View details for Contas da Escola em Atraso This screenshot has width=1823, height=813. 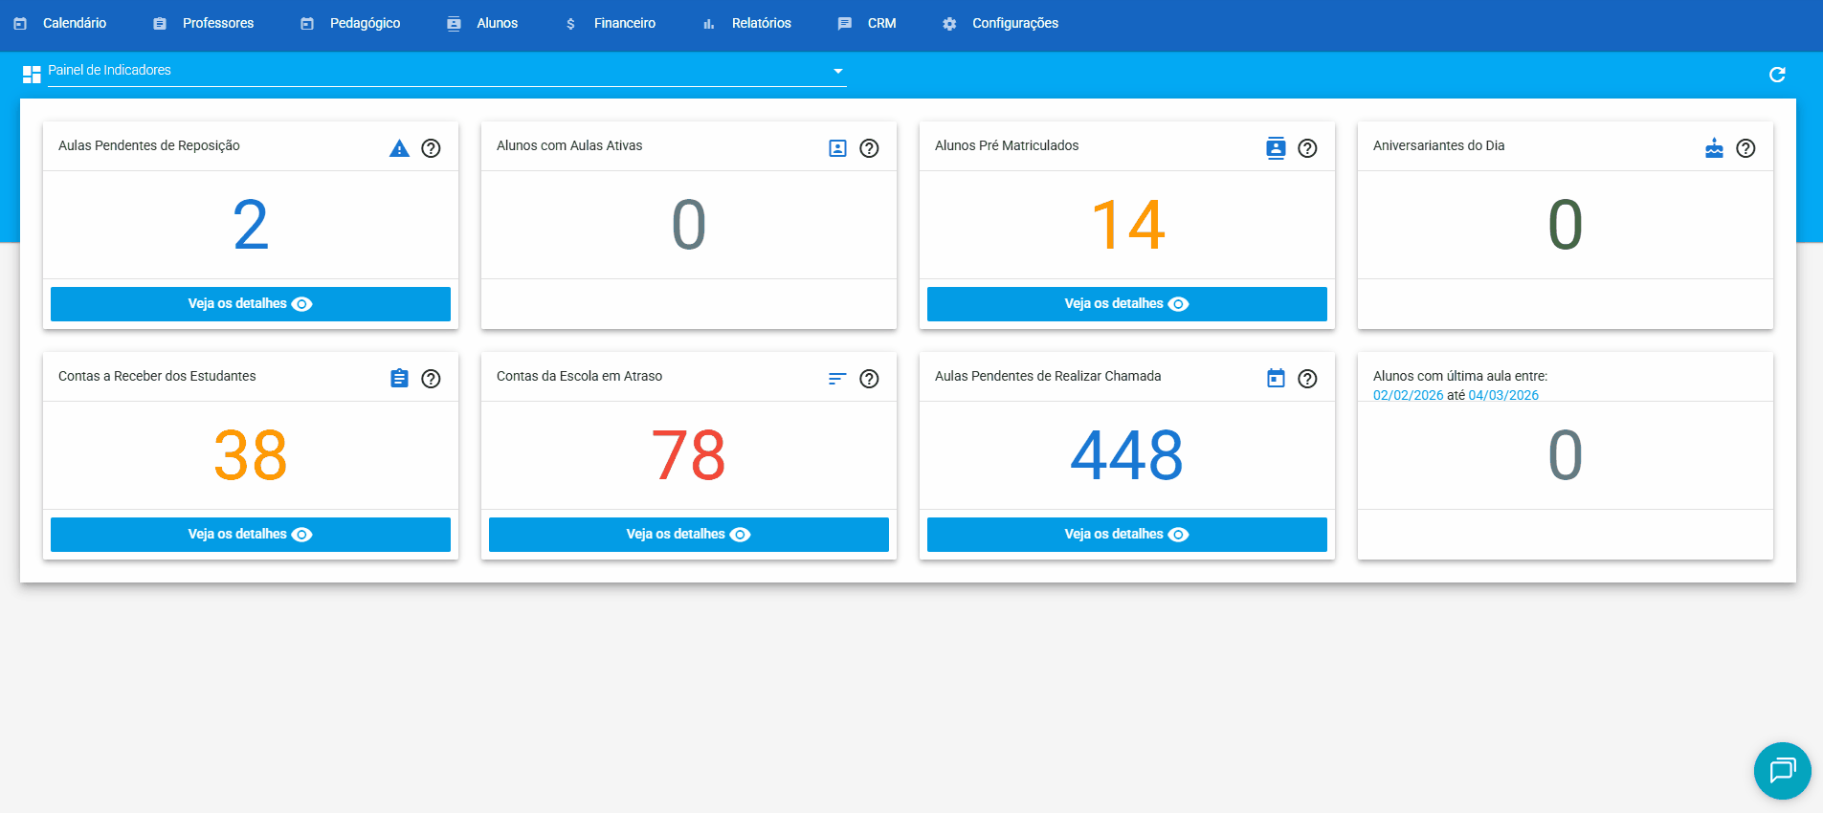688,535
